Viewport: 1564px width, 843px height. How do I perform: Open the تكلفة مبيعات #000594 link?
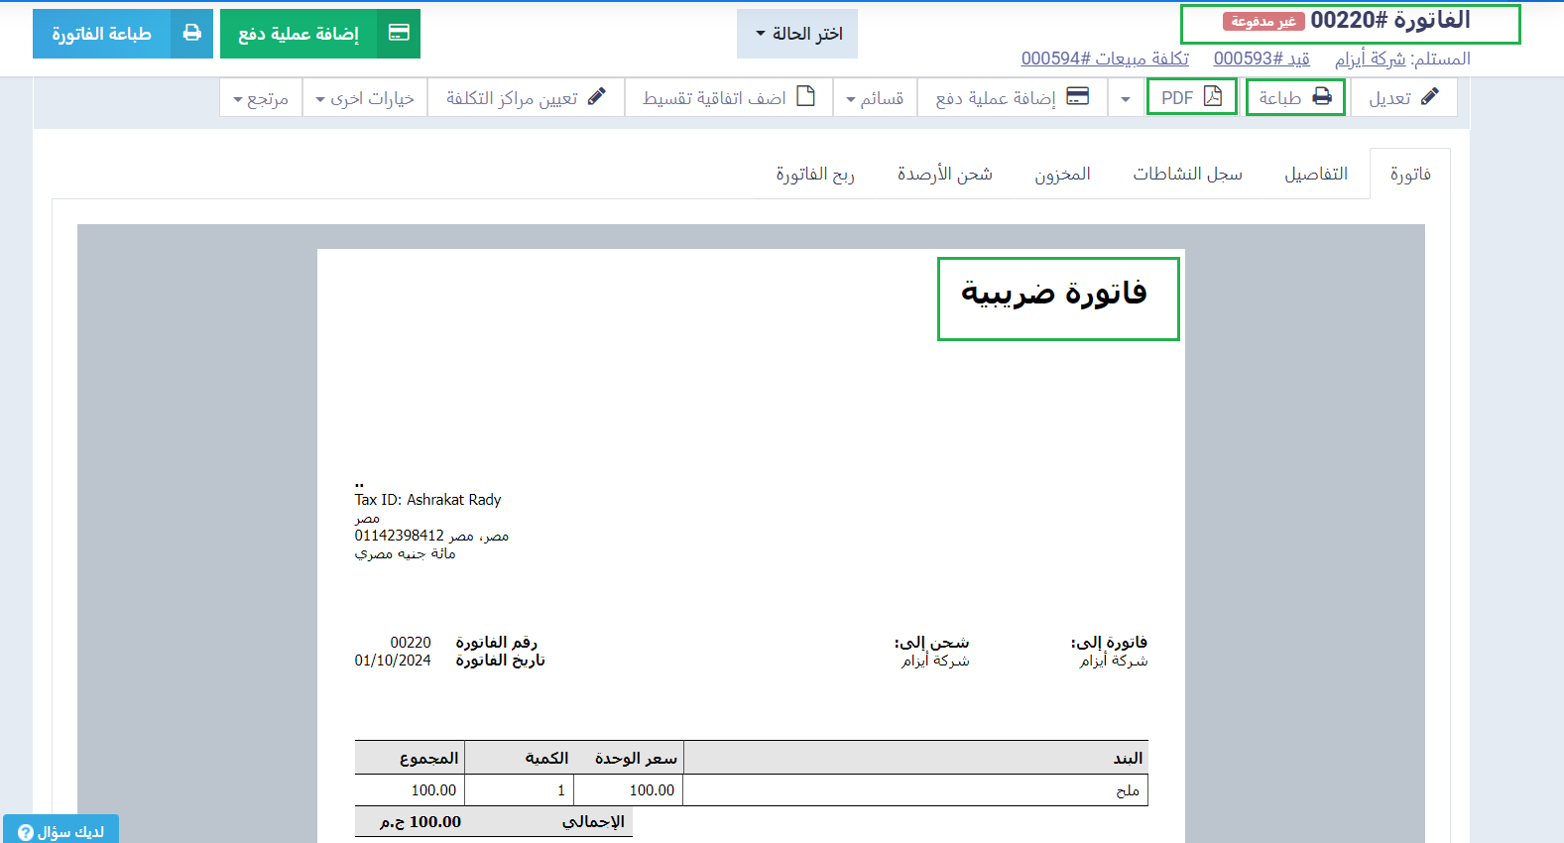coord(1105,60)
